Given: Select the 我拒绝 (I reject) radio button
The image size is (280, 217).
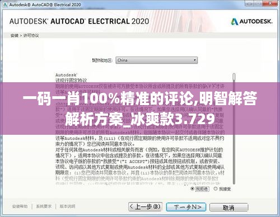Looking at the screenshot, I should click(192, 189).
